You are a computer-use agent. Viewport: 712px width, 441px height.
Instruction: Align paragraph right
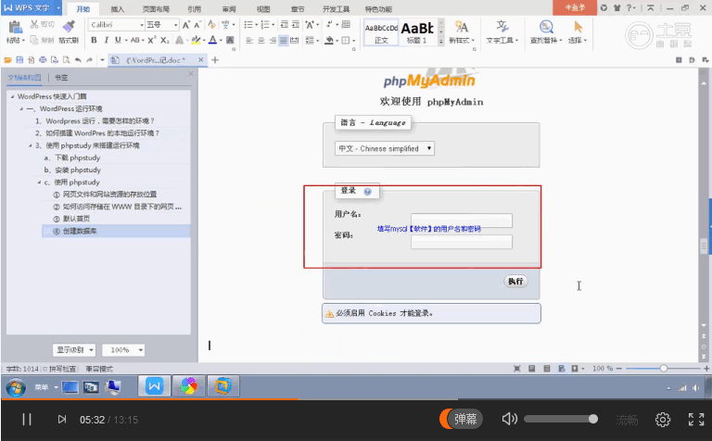tap(273, 41)
